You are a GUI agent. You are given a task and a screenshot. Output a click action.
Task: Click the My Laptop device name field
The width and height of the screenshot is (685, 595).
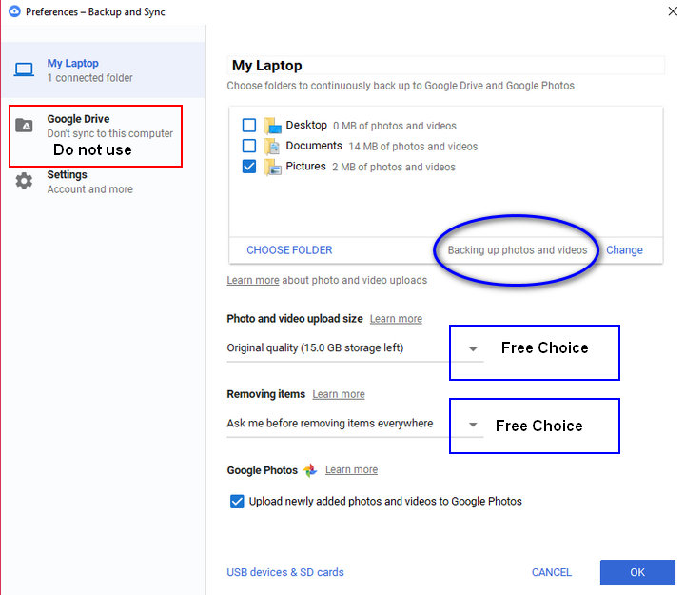tap(446, 66)
